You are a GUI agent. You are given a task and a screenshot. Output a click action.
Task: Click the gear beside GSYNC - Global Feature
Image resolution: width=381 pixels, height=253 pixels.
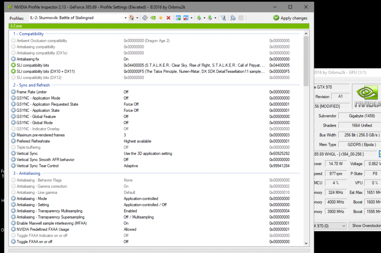point(13,116)
